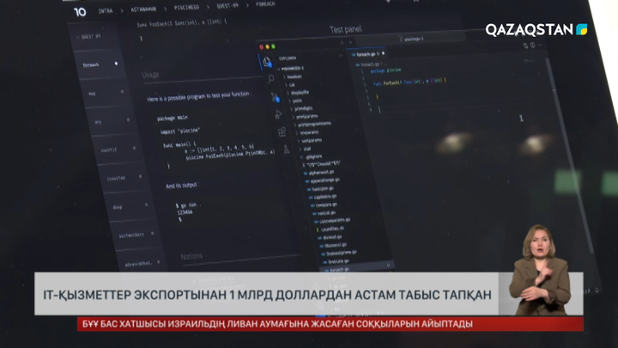The height and width of the screenshot is (348, 618).
Task: Open basicjoin.go in the Explorer
Action: click(321, 188)
